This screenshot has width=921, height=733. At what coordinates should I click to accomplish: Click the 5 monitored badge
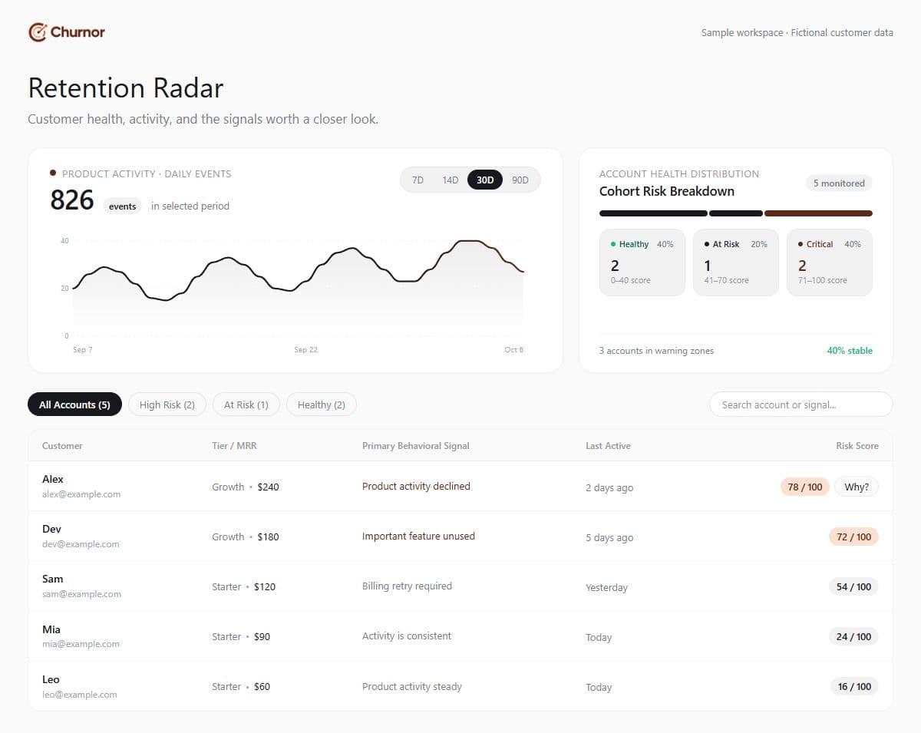[839, 183]
